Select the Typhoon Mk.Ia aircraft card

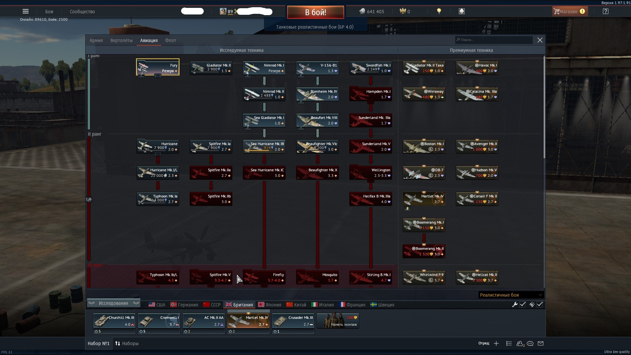click(158, 199)
